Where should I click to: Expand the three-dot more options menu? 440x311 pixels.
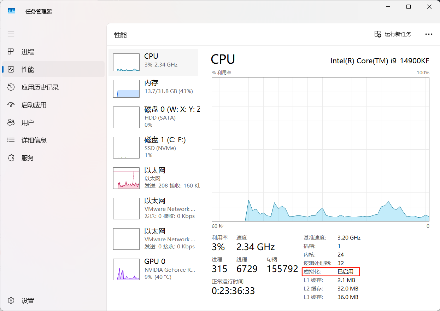pyautogui.click(x=429, y=34)
